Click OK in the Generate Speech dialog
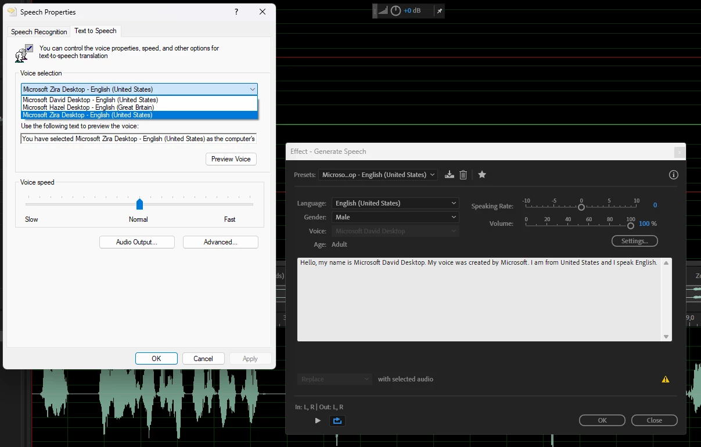The height and width of the screenshot is (447, 701). pos(602,420)
